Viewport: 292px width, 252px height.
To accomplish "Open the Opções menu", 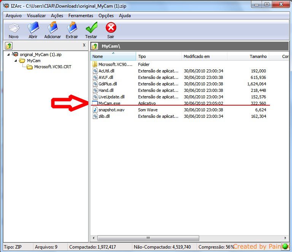I will pos(106,16).
